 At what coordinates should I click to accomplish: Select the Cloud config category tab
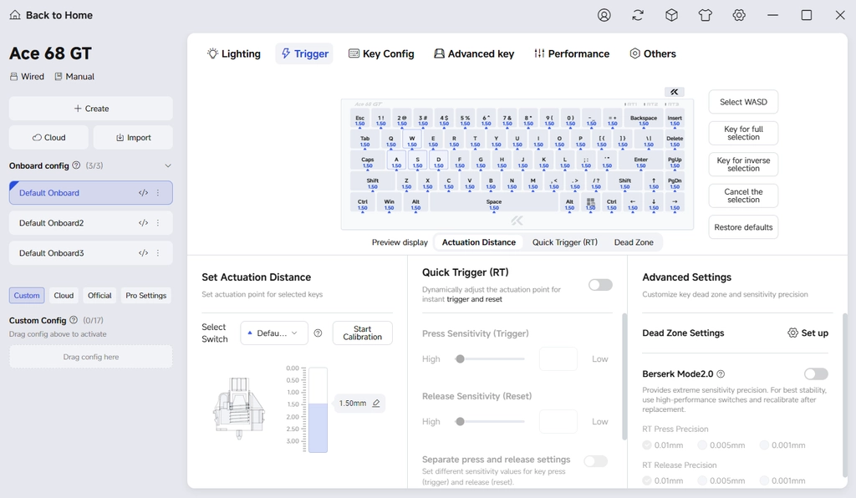tap(64, 295)
